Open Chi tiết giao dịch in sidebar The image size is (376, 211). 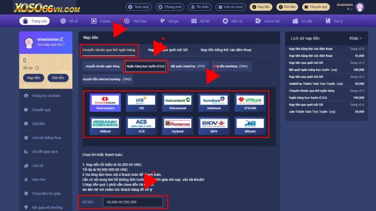[x=46, y=151]
